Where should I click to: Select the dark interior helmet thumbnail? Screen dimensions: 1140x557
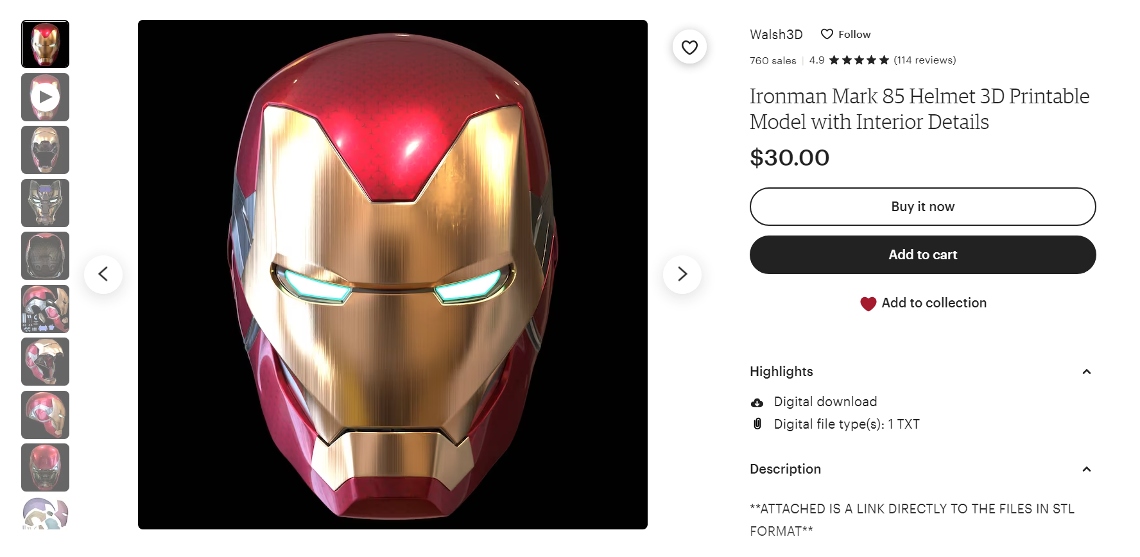pyautogui.click(x=45, y=256)
